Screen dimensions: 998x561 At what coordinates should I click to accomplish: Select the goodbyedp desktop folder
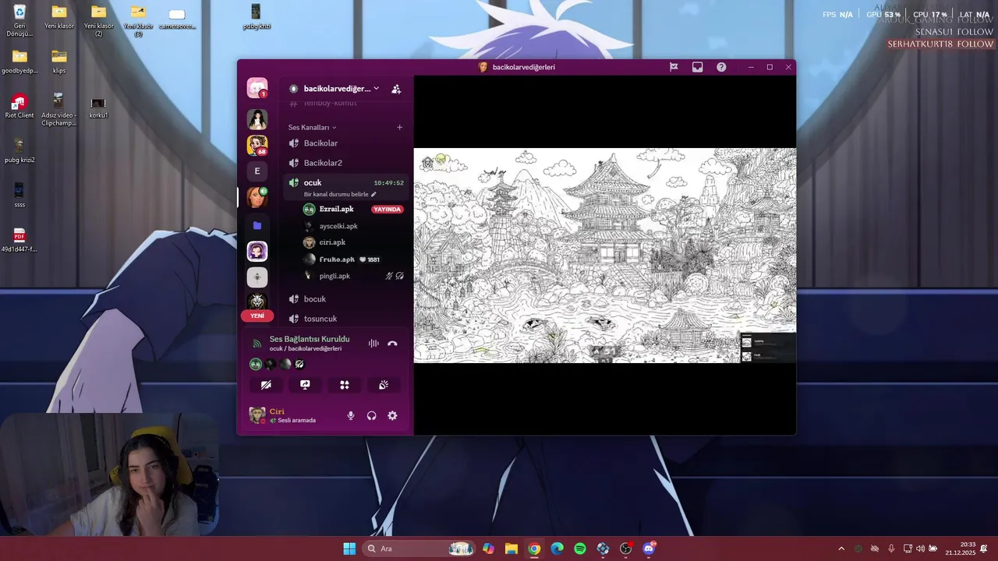[19, 62]
